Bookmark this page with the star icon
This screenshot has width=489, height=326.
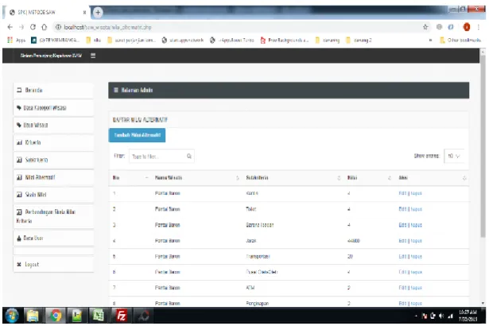(425, 27)
